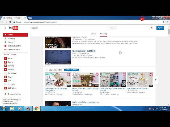This screenshot has width=170, height=127.
Task: Click Browse channels plus icon
Action: click(5, 94)
